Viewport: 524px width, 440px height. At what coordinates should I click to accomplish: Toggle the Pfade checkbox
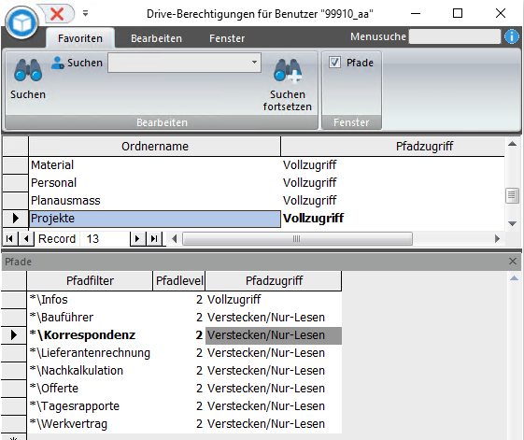coord(334,63)
